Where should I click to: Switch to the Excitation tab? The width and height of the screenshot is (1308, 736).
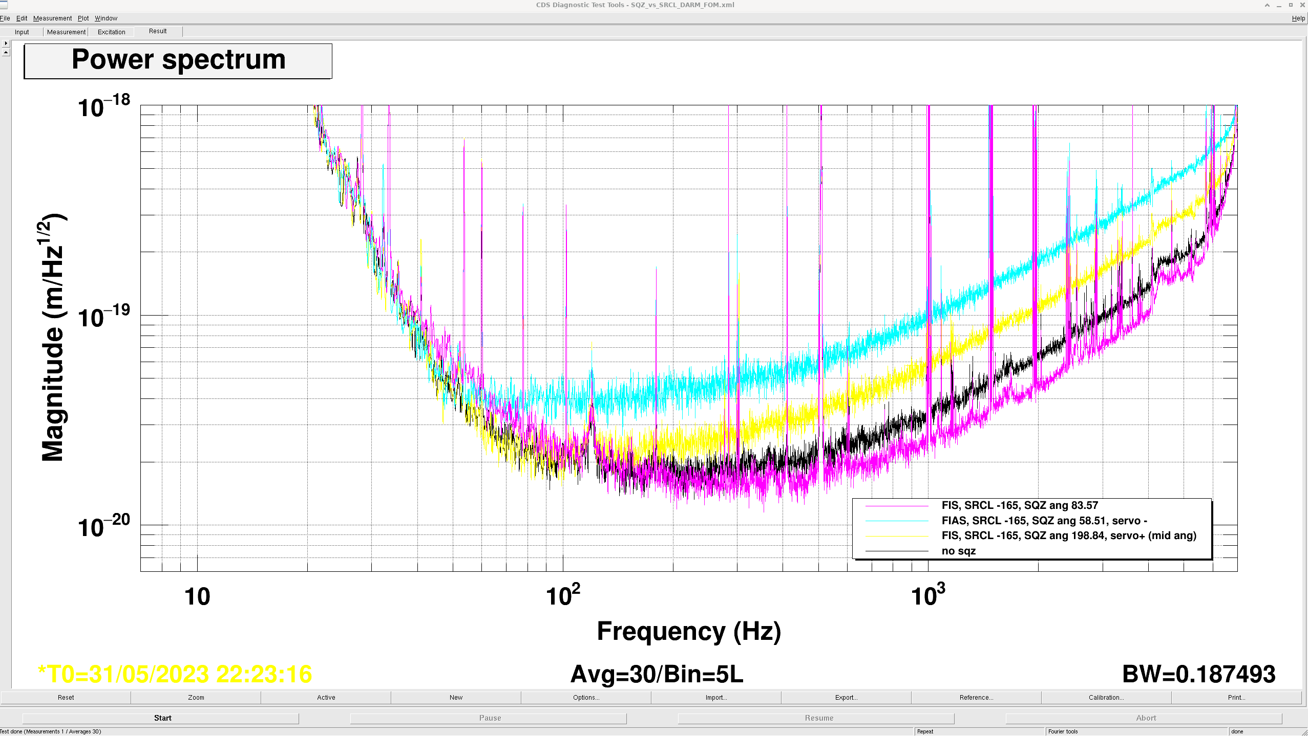pyautogui.click(x=111, y=32)
